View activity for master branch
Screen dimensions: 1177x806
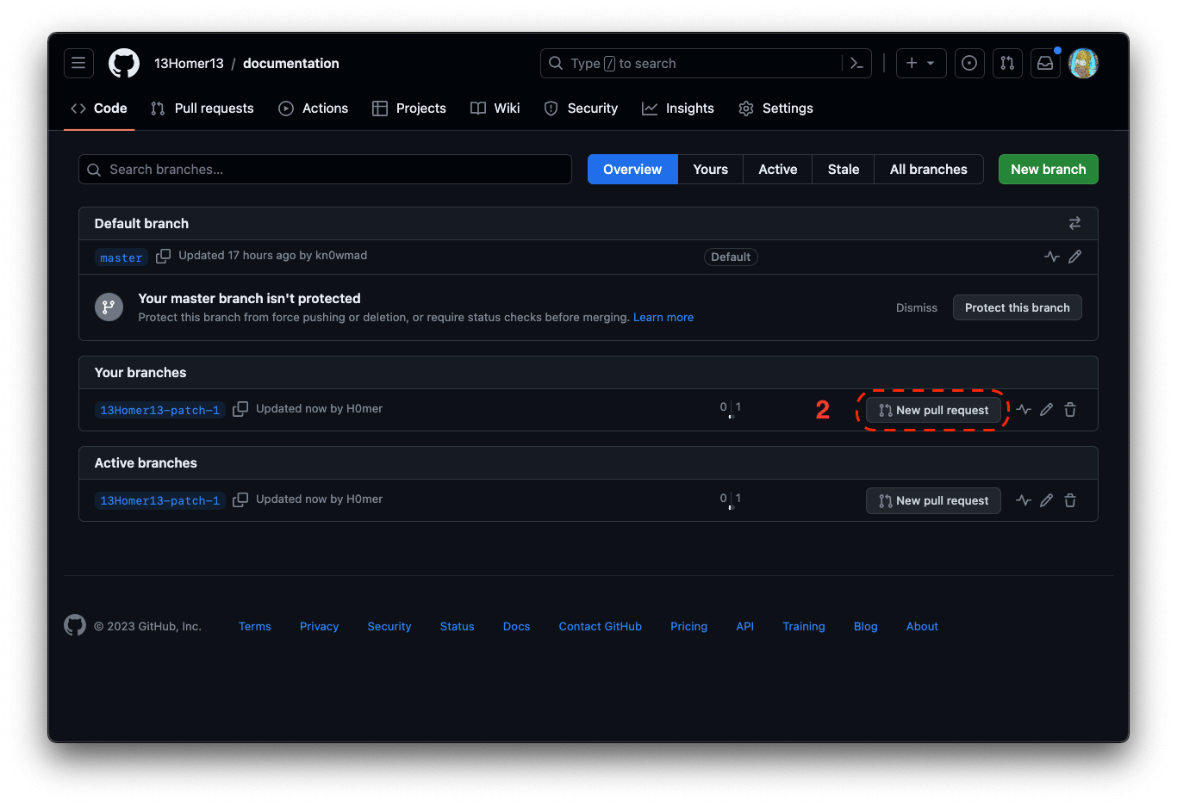click(x=1051, y=257)
